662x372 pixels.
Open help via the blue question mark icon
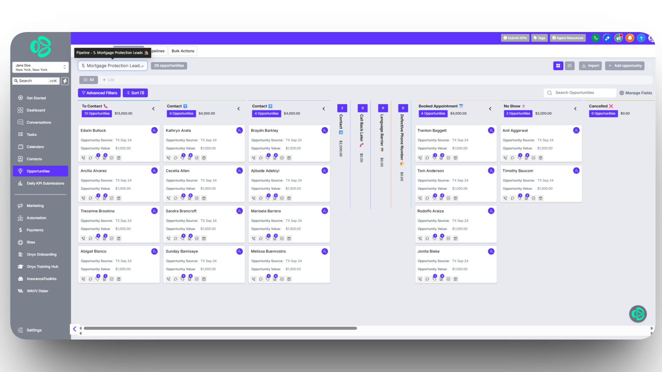pyautogui.click(x=641, y=38)
